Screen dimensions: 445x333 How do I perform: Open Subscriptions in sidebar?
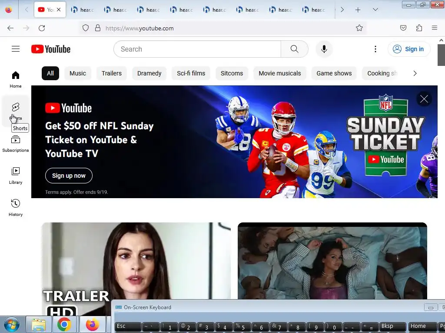(16, 144)
